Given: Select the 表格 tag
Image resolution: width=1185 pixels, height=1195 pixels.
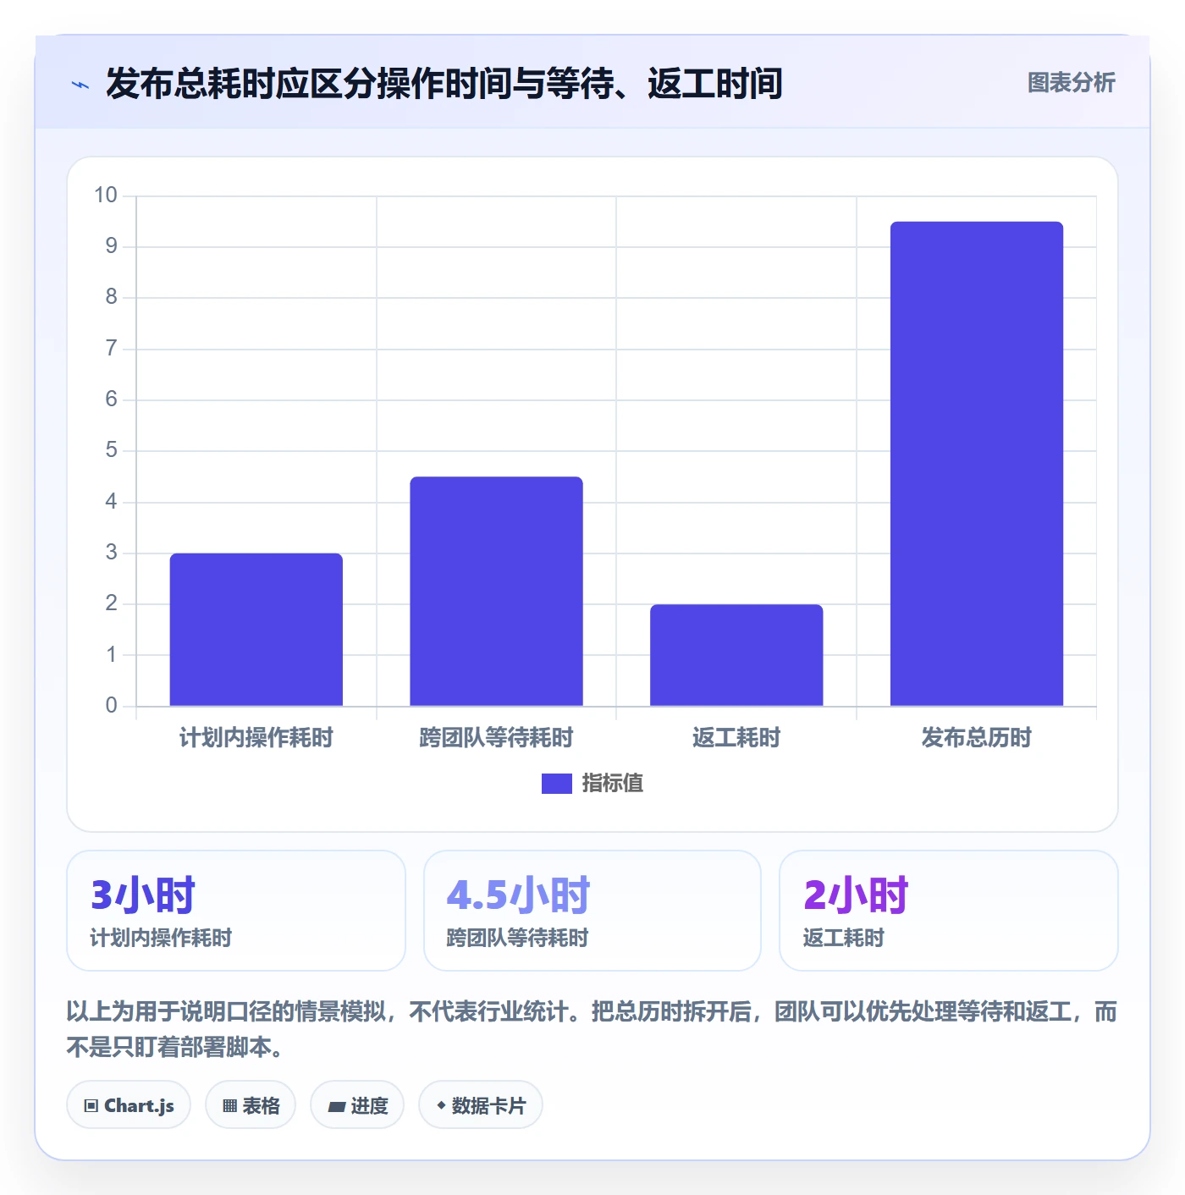Looking at the screenshot, I should point(251,1104).
